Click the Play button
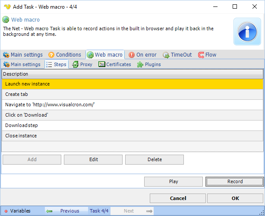Screen dimensions: 265x216 [x=174, y=182]
